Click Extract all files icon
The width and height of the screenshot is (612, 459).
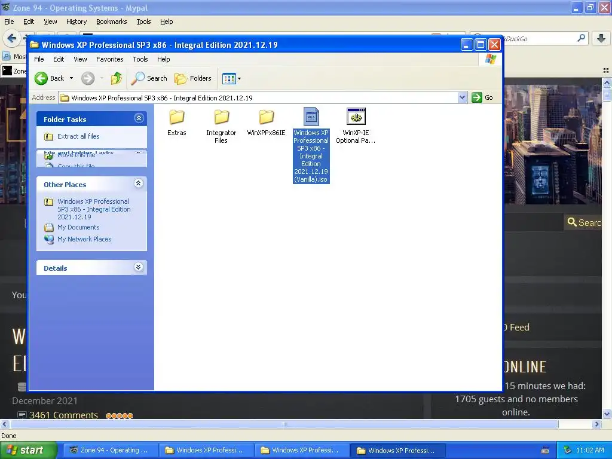pos(49,136)
